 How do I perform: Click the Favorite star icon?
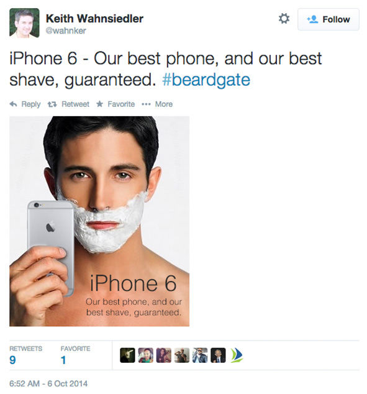99,104
